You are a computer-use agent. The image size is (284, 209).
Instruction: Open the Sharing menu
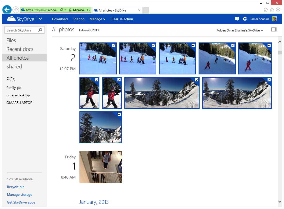[78, 19]
